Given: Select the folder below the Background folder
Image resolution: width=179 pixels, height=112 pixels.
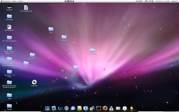Looking at the screenshot, I should click(x=76, y=68).
